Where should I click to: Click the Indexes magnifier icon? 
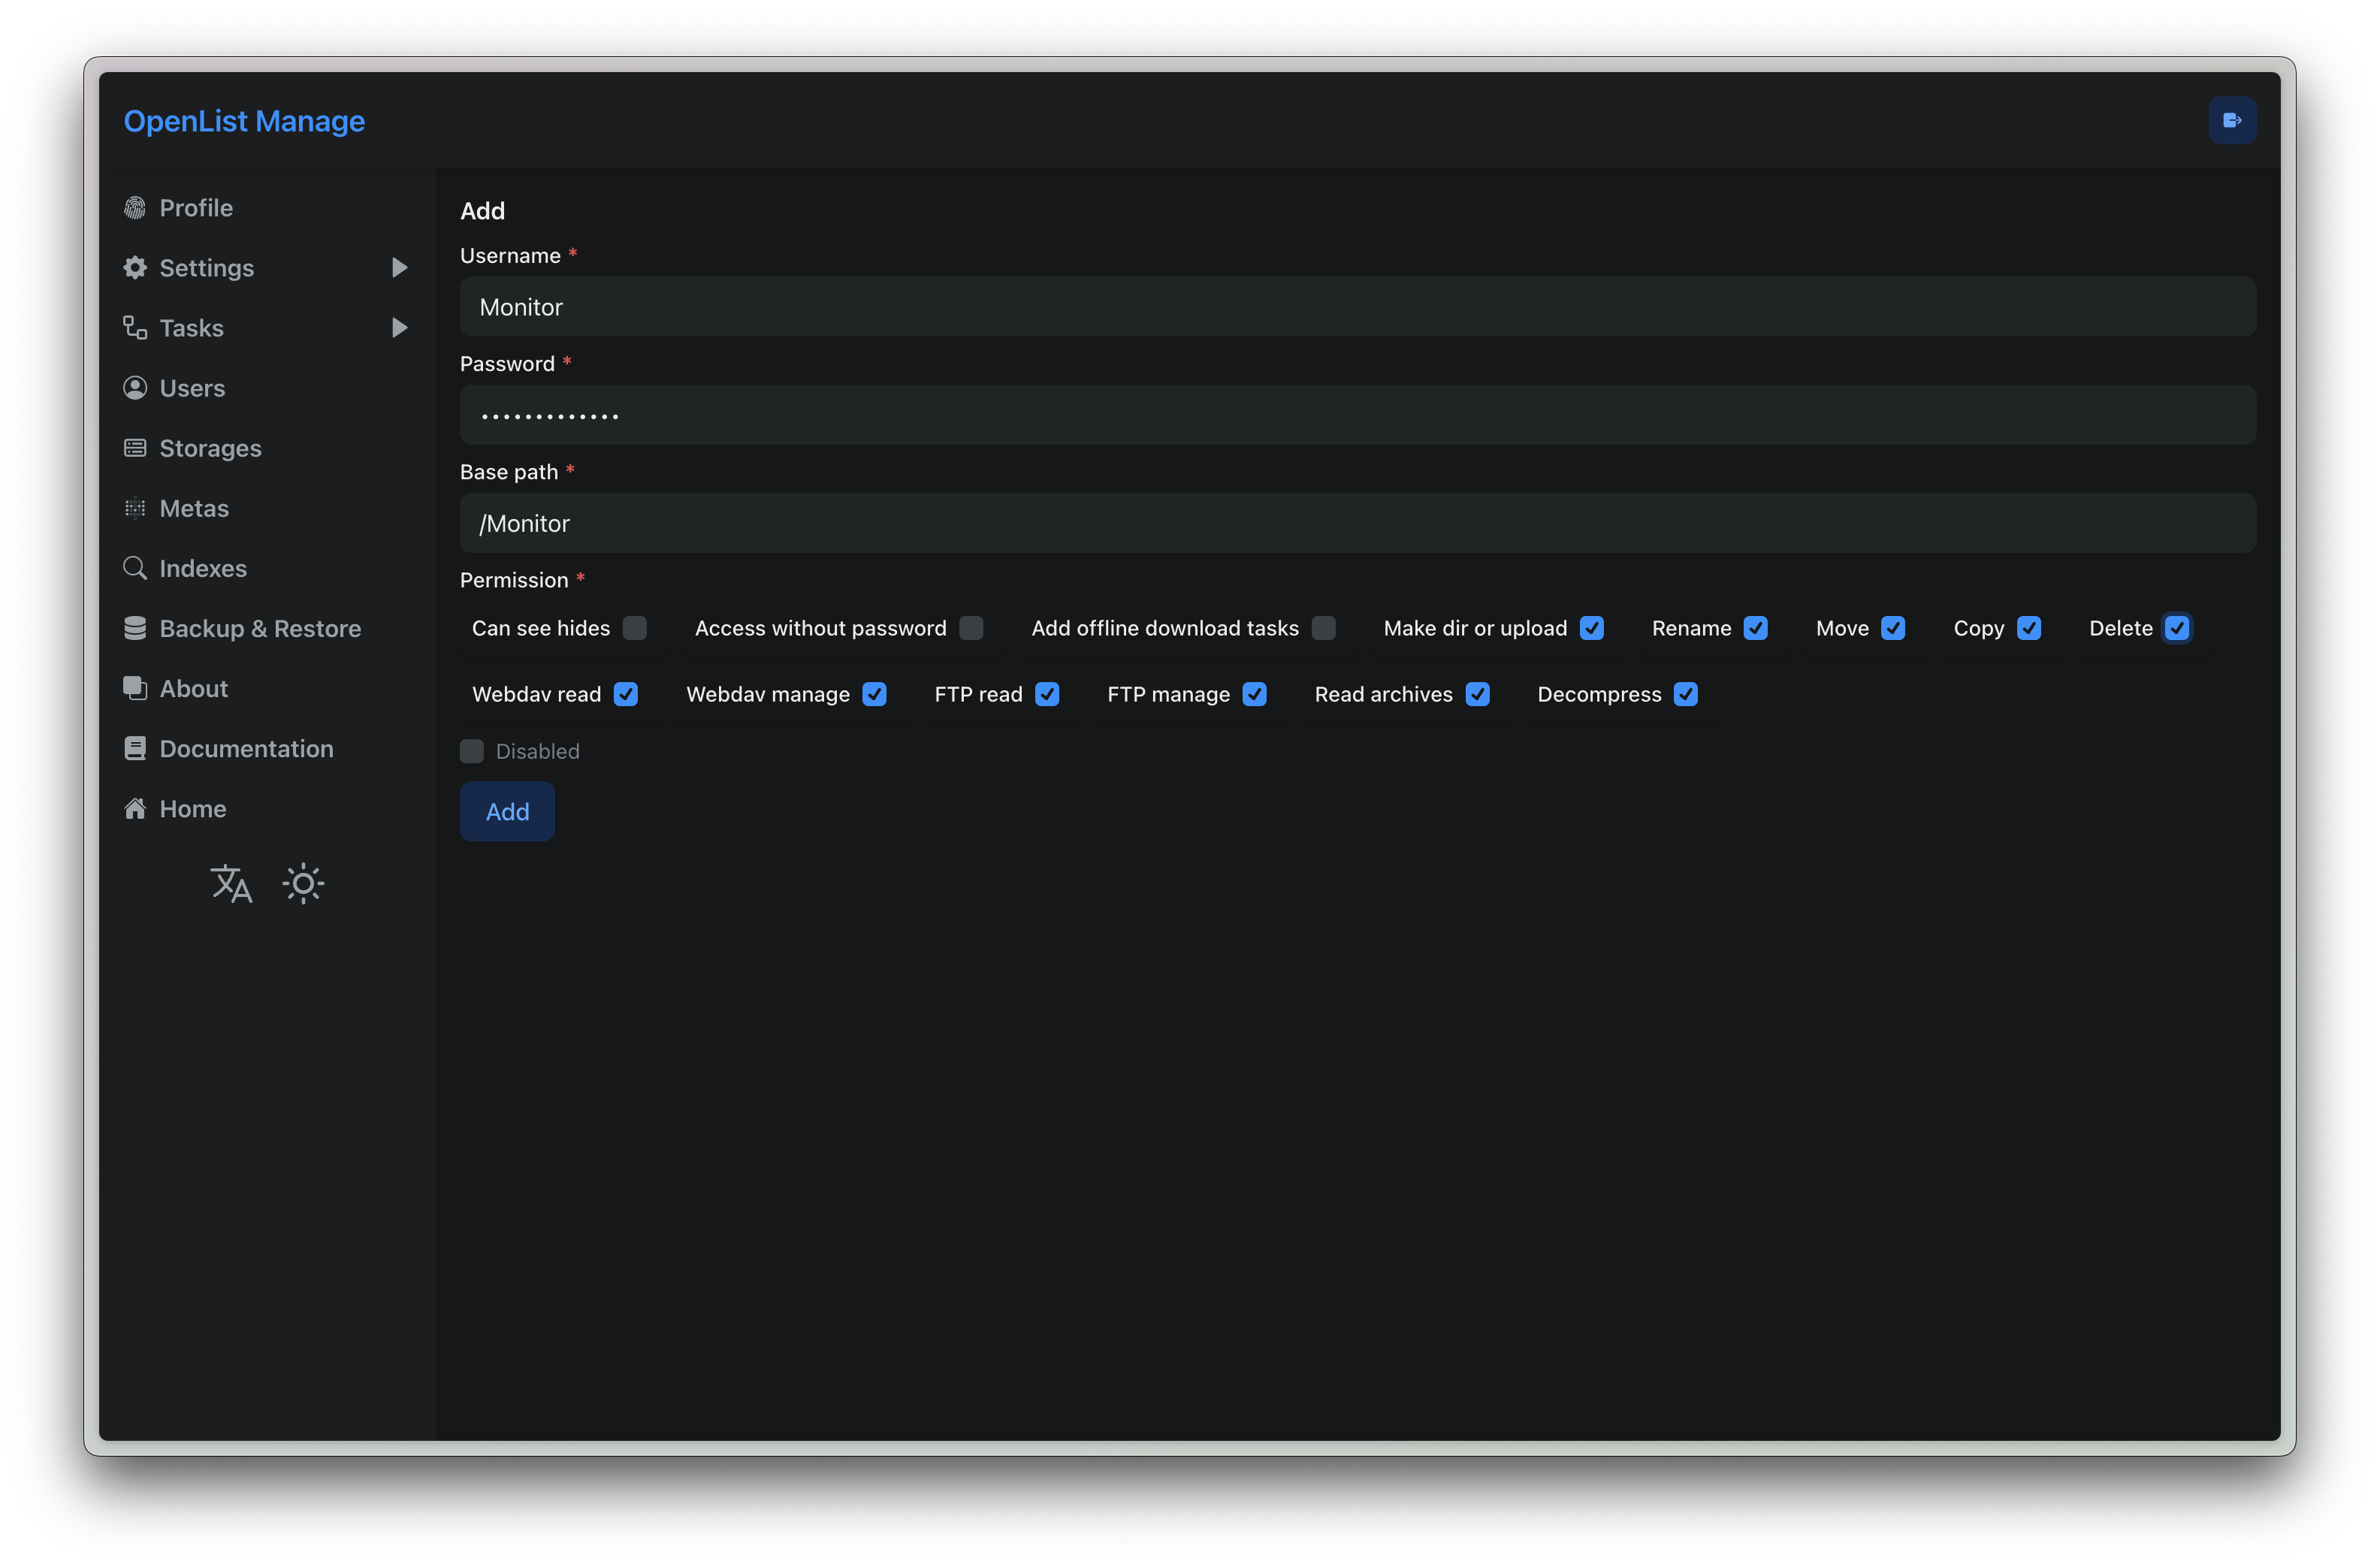click(x=135, y=568)
